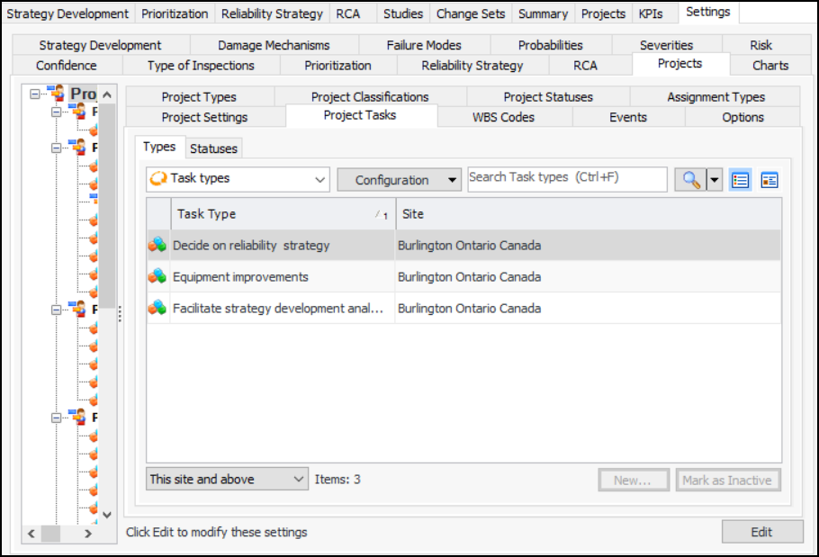Open the Type of Inspections tab

point(201,66)
